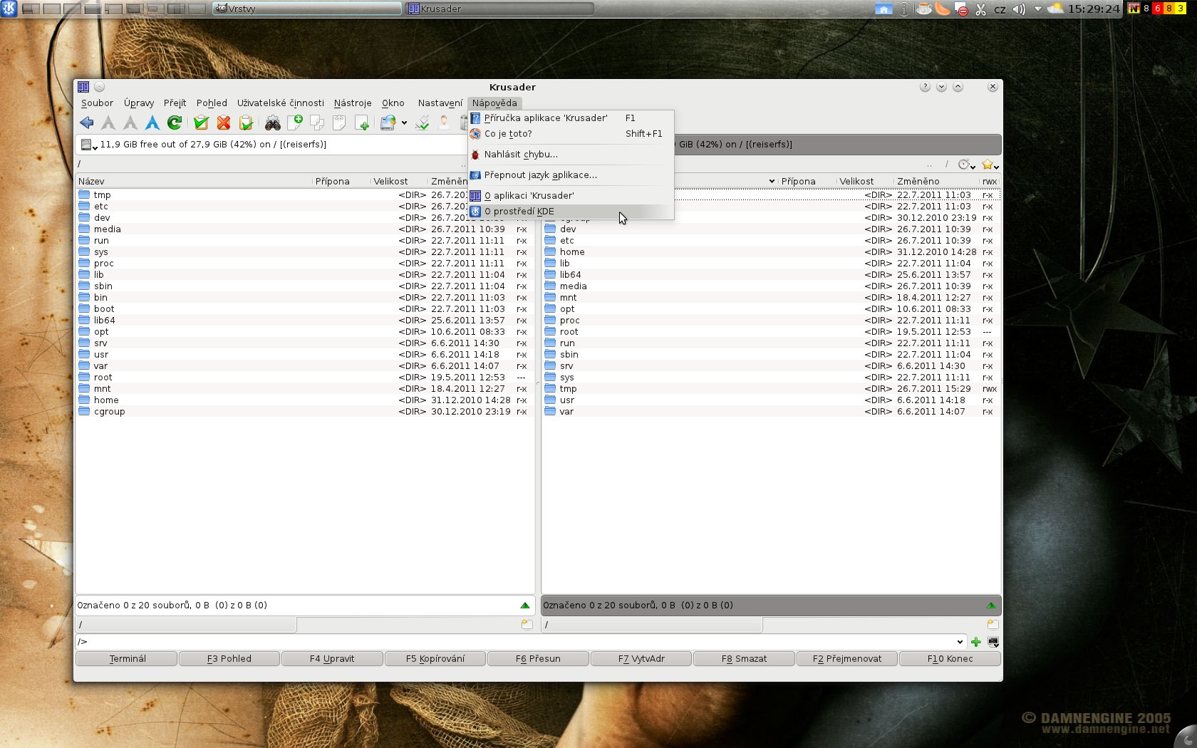Click the F5 Kopírování button
Image resolution: width=1197 pixels, height=748 pixels.
[x=435, y=659]
